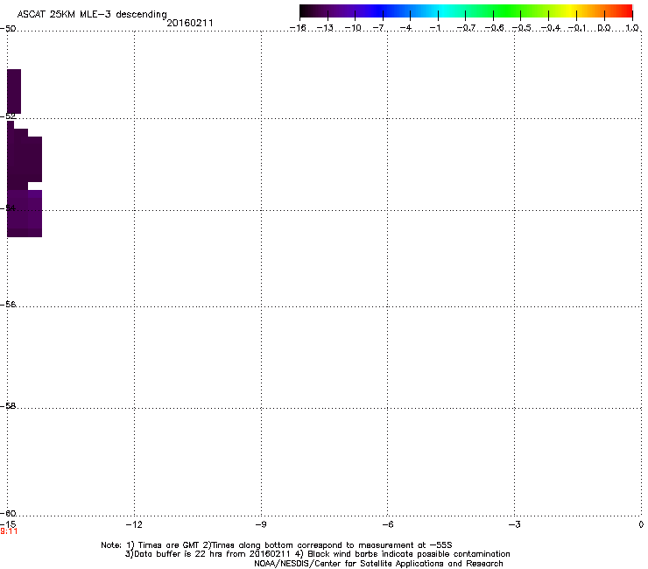Click the color bar label -16
Image resolution: width=648 pixels, height=569 pixels.
(298, 28)
